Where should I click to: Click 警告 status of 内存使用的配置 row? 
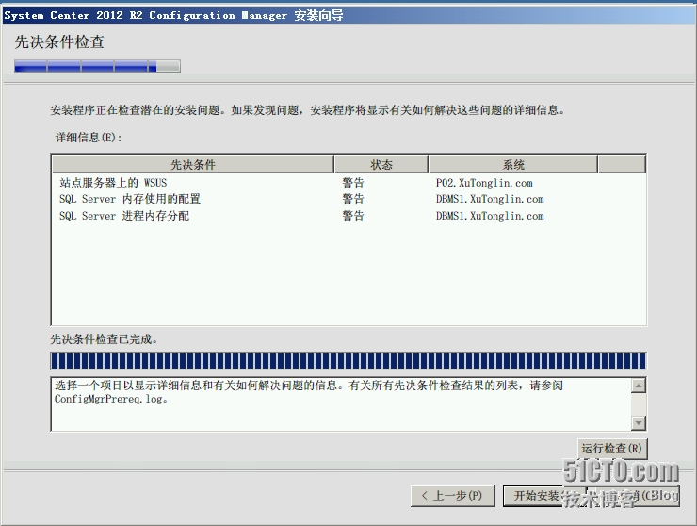(353, 199)
